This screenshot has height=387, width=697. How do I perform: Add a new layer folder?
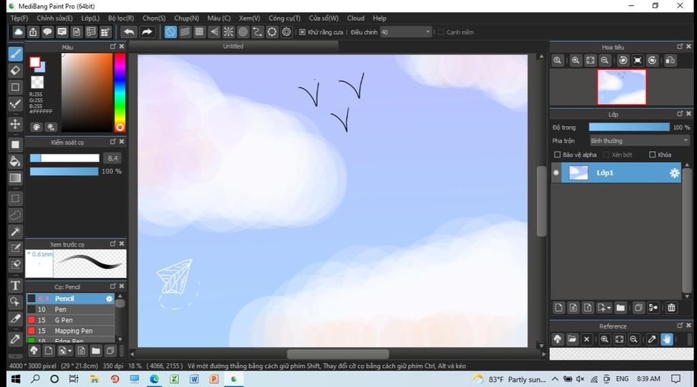click(621, 307)
